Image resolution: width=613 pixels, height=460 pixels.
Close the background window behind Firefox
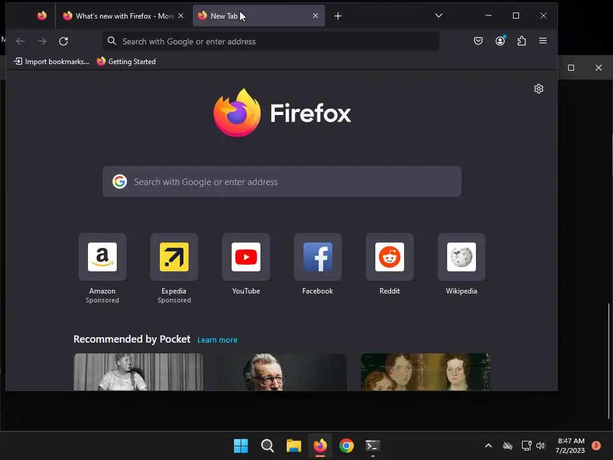[599, 68]
